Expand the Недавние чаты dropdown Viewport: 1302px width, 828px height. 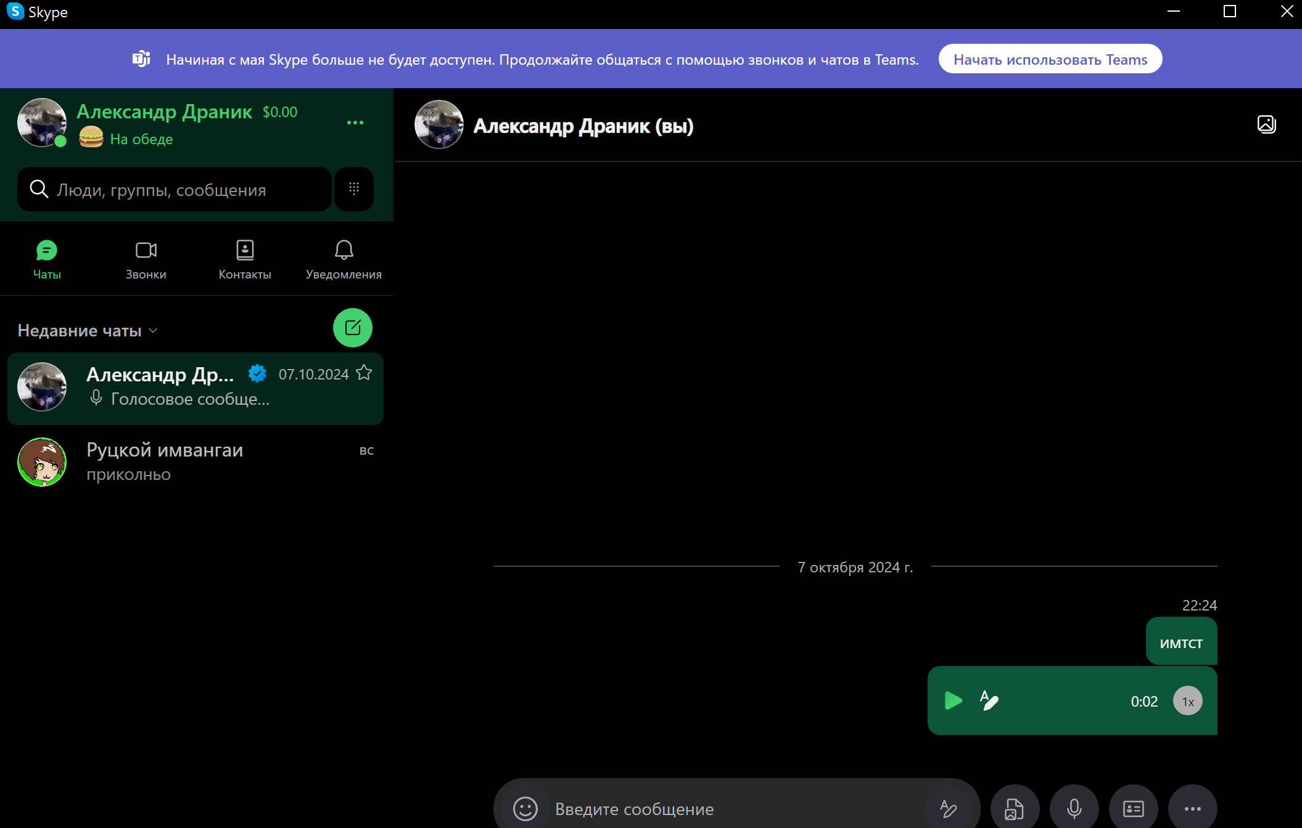point(88,331)
